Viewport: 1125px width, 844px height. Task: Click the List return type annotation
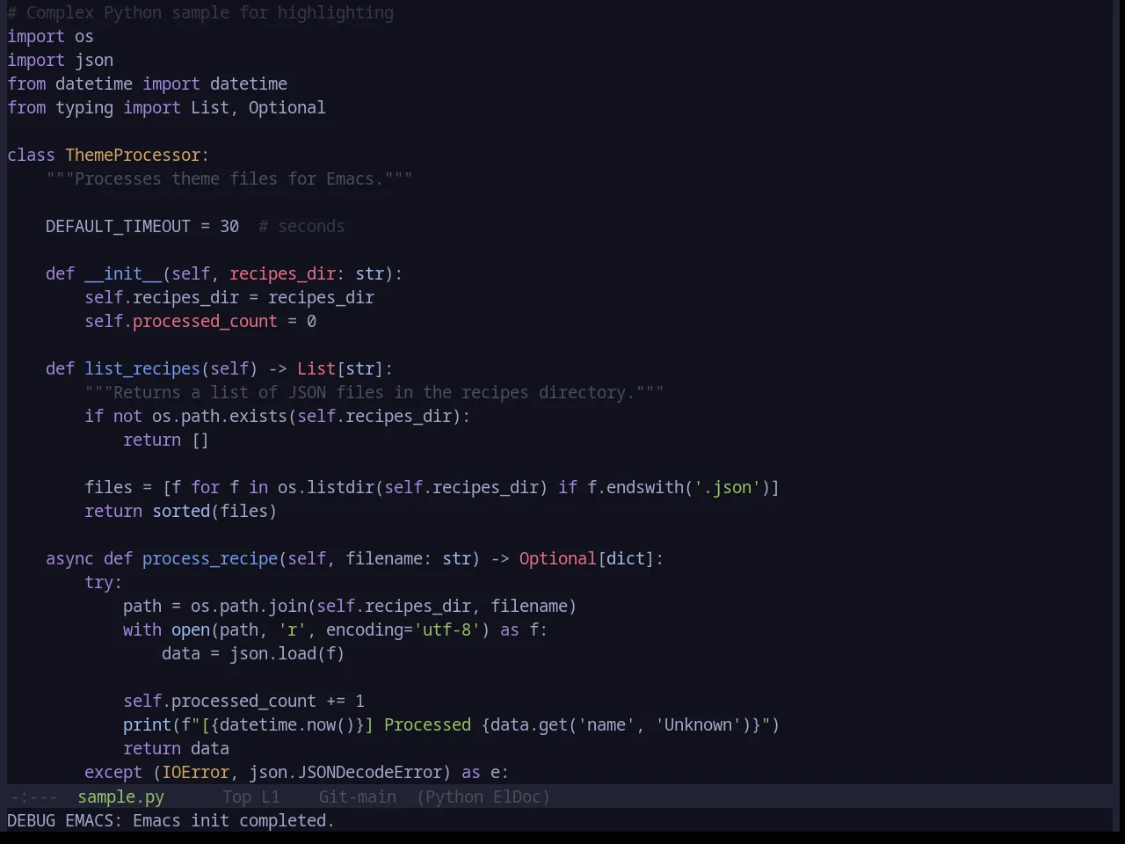tap(316, 368)
